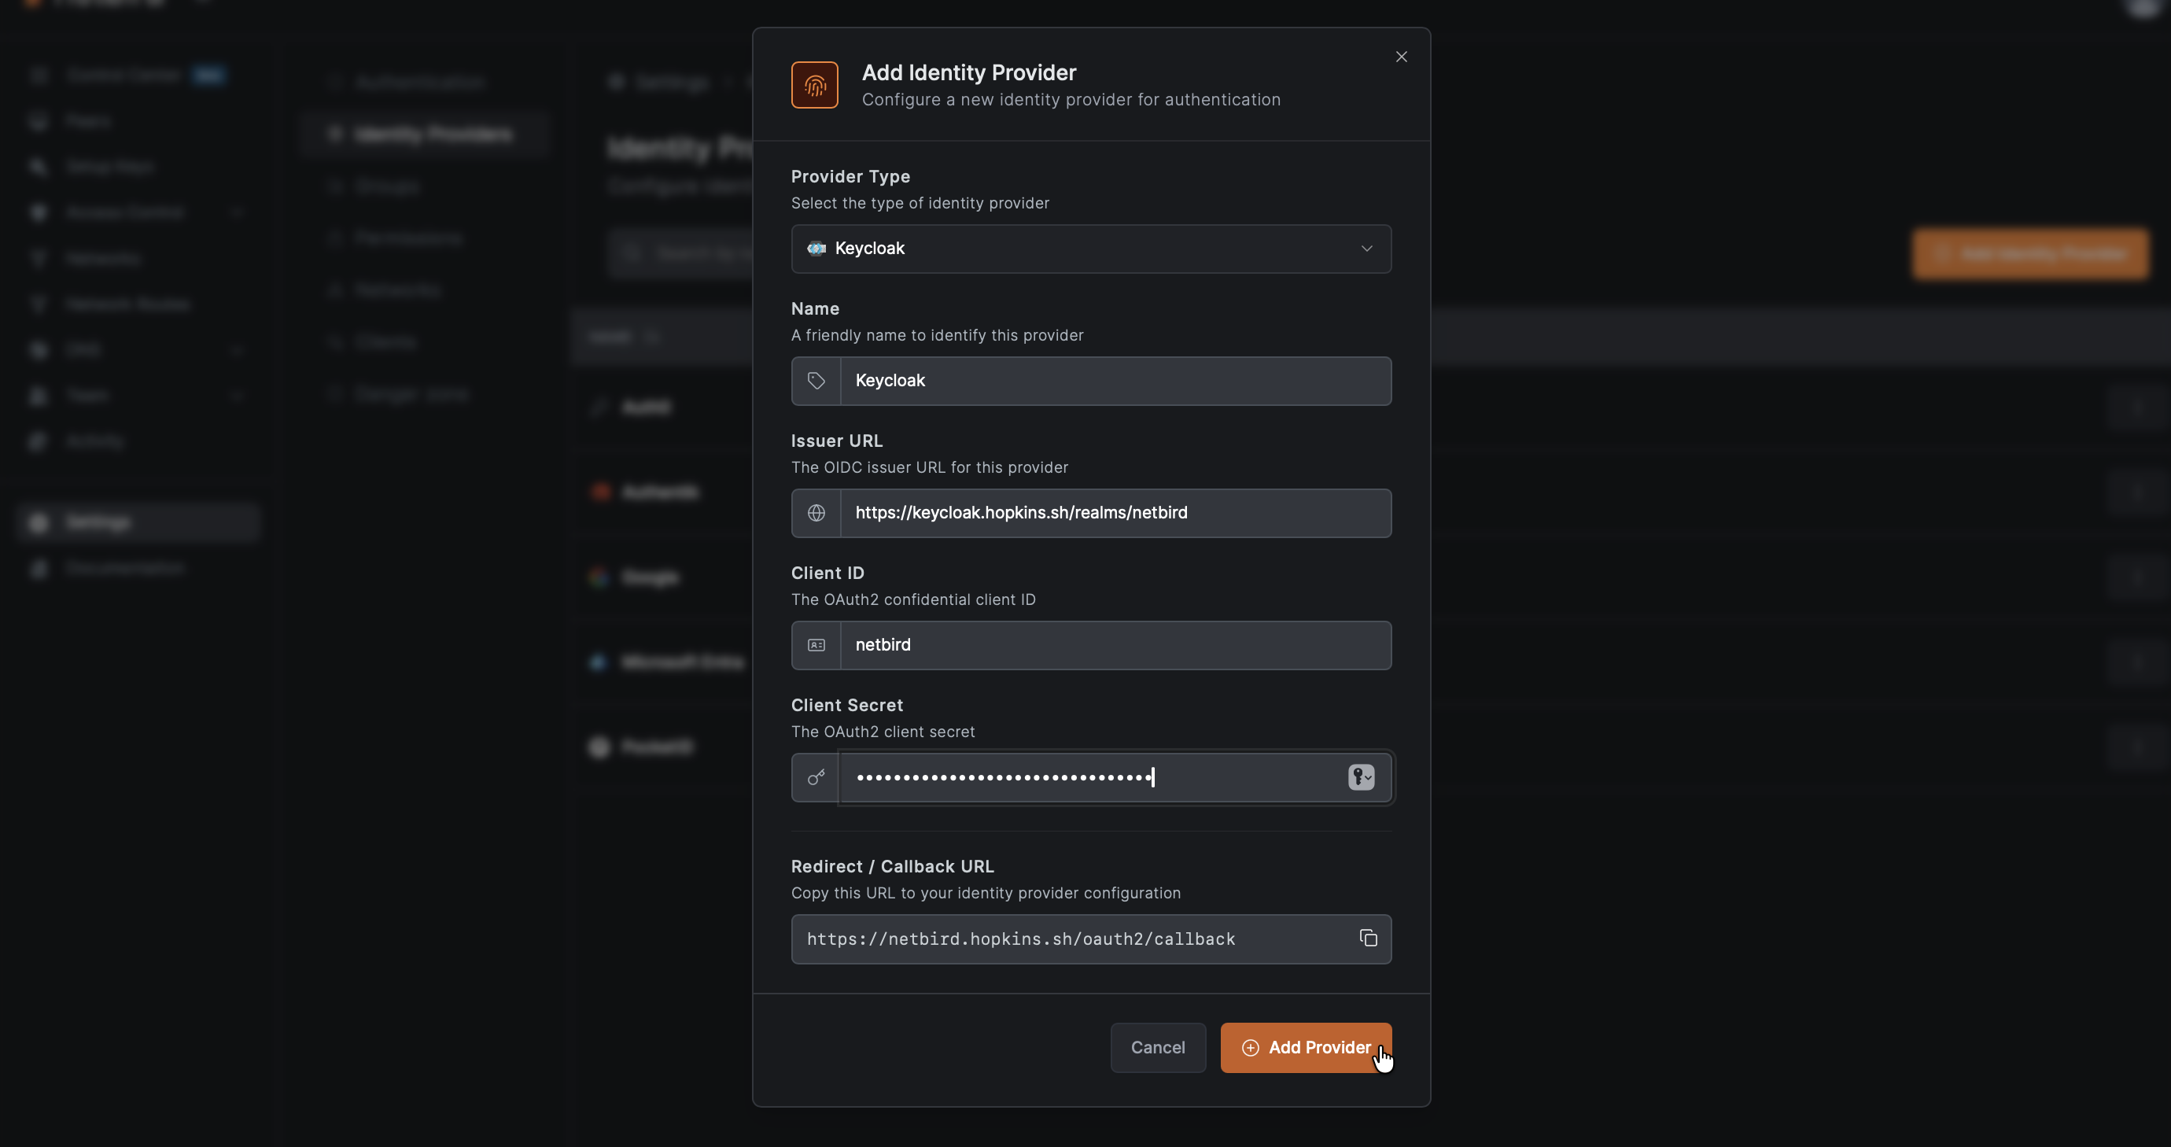Click the Keycloak logo in provider dropdown
This screenshot has width=2171, height=1147.
(816, 249)
